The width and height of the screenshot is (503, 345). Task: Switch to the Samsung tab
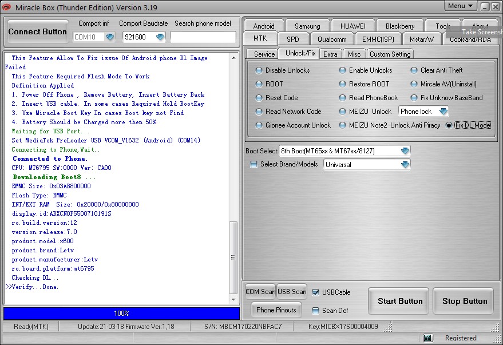pos(307,26)
